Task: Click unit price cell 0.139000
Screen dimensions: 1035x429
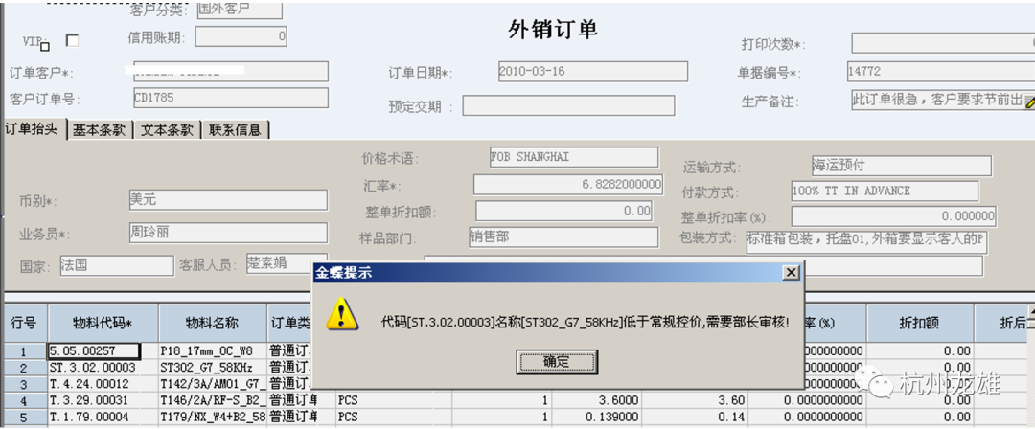Action: coord(597,418)
